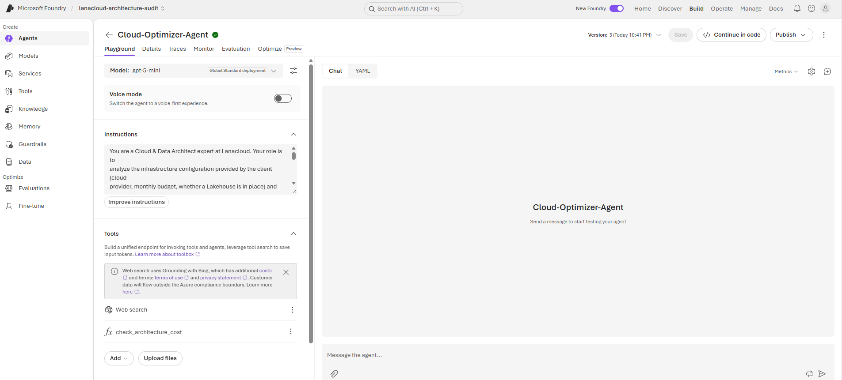Screen dimensions: 842x380
Task: Click the Microsoft Foundry logo
Action: point(10,8)
